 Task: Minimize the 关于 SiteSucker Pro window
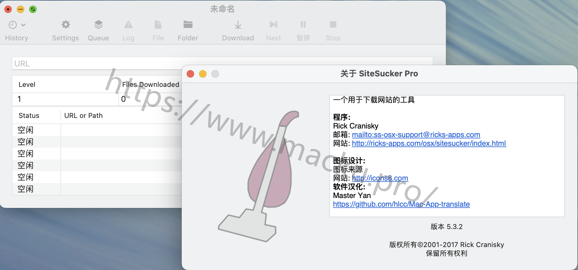pos(203,74)
